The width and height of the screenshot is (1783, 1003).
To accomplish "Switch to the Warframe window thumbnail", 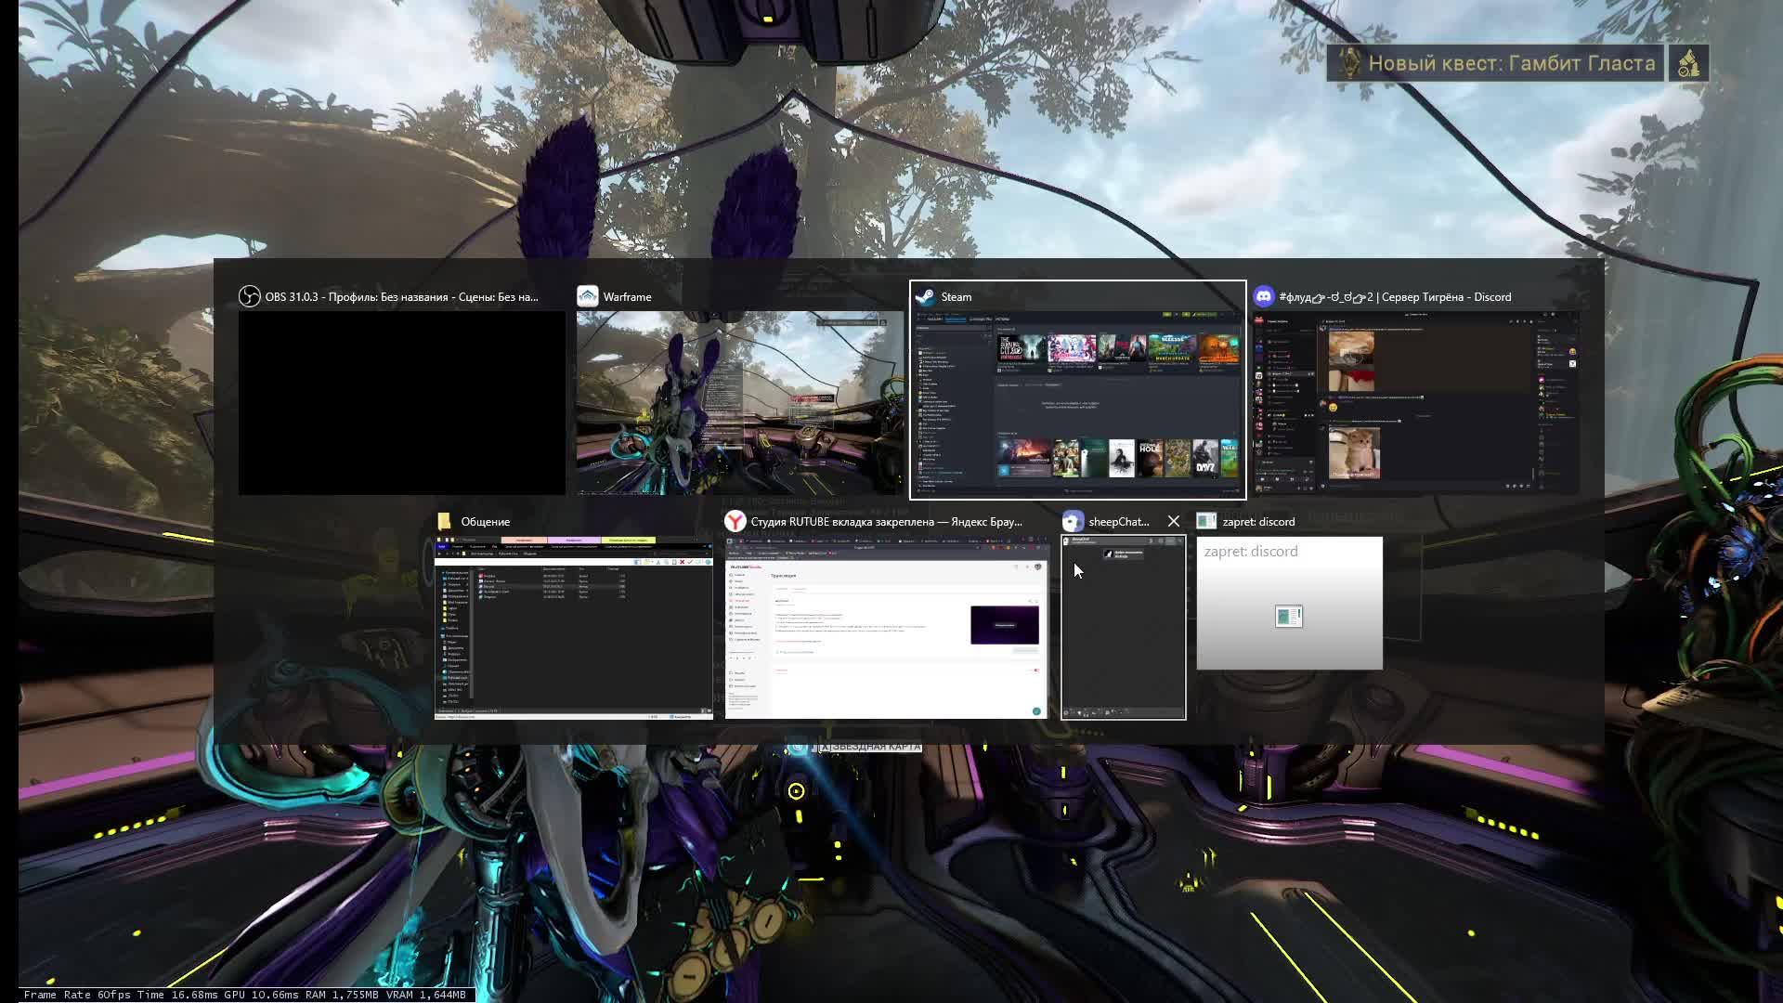I will point(739,402).
